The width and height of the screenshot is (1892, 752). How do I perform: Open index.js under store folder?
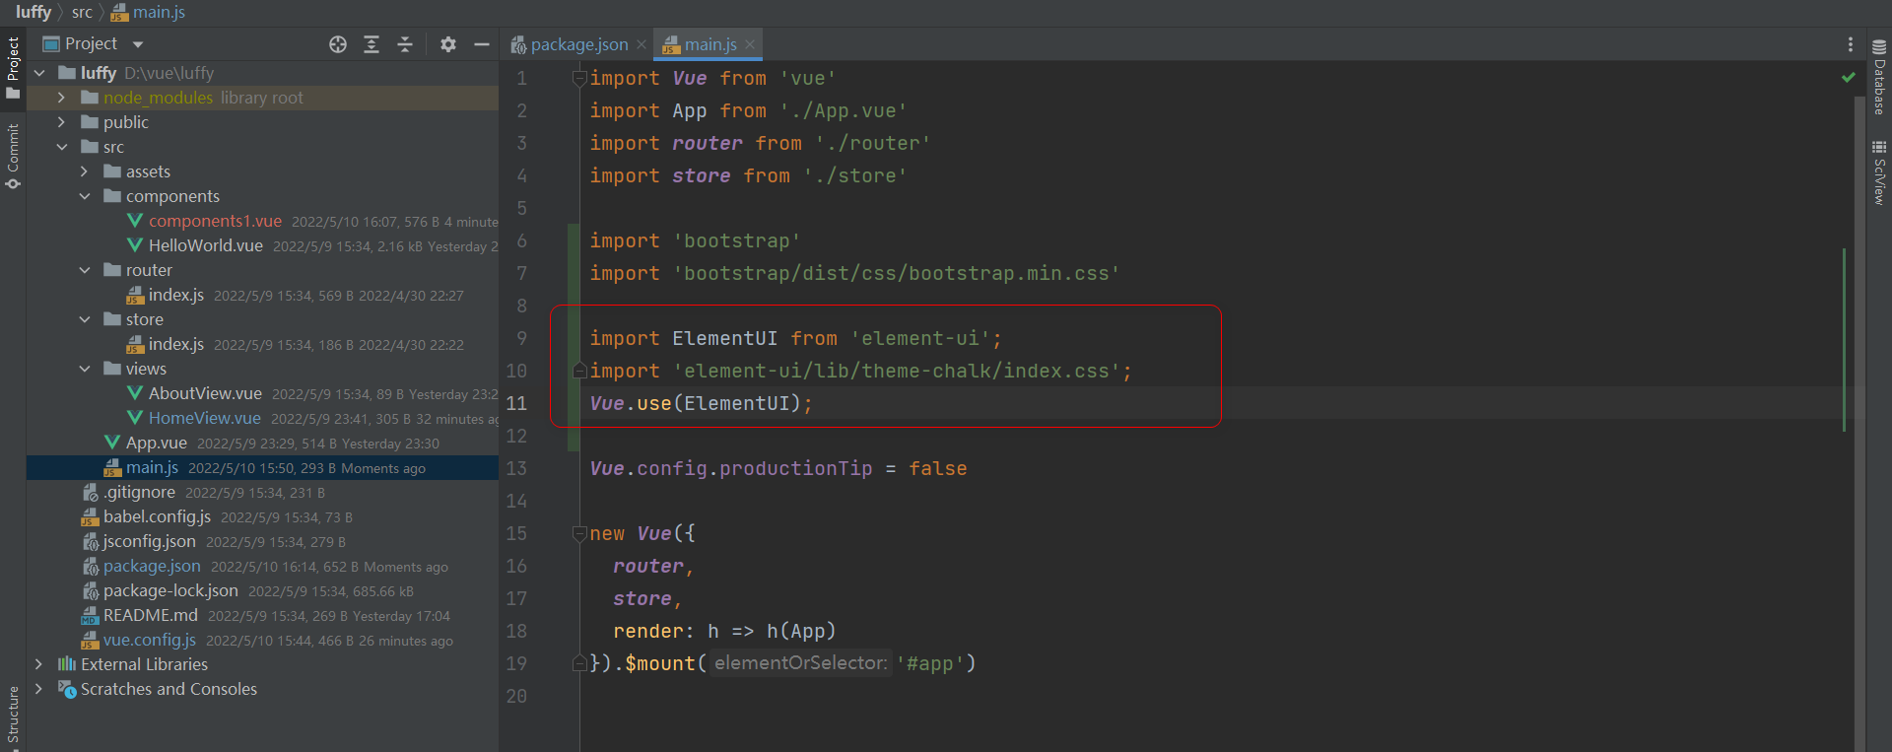click(175, 344)
